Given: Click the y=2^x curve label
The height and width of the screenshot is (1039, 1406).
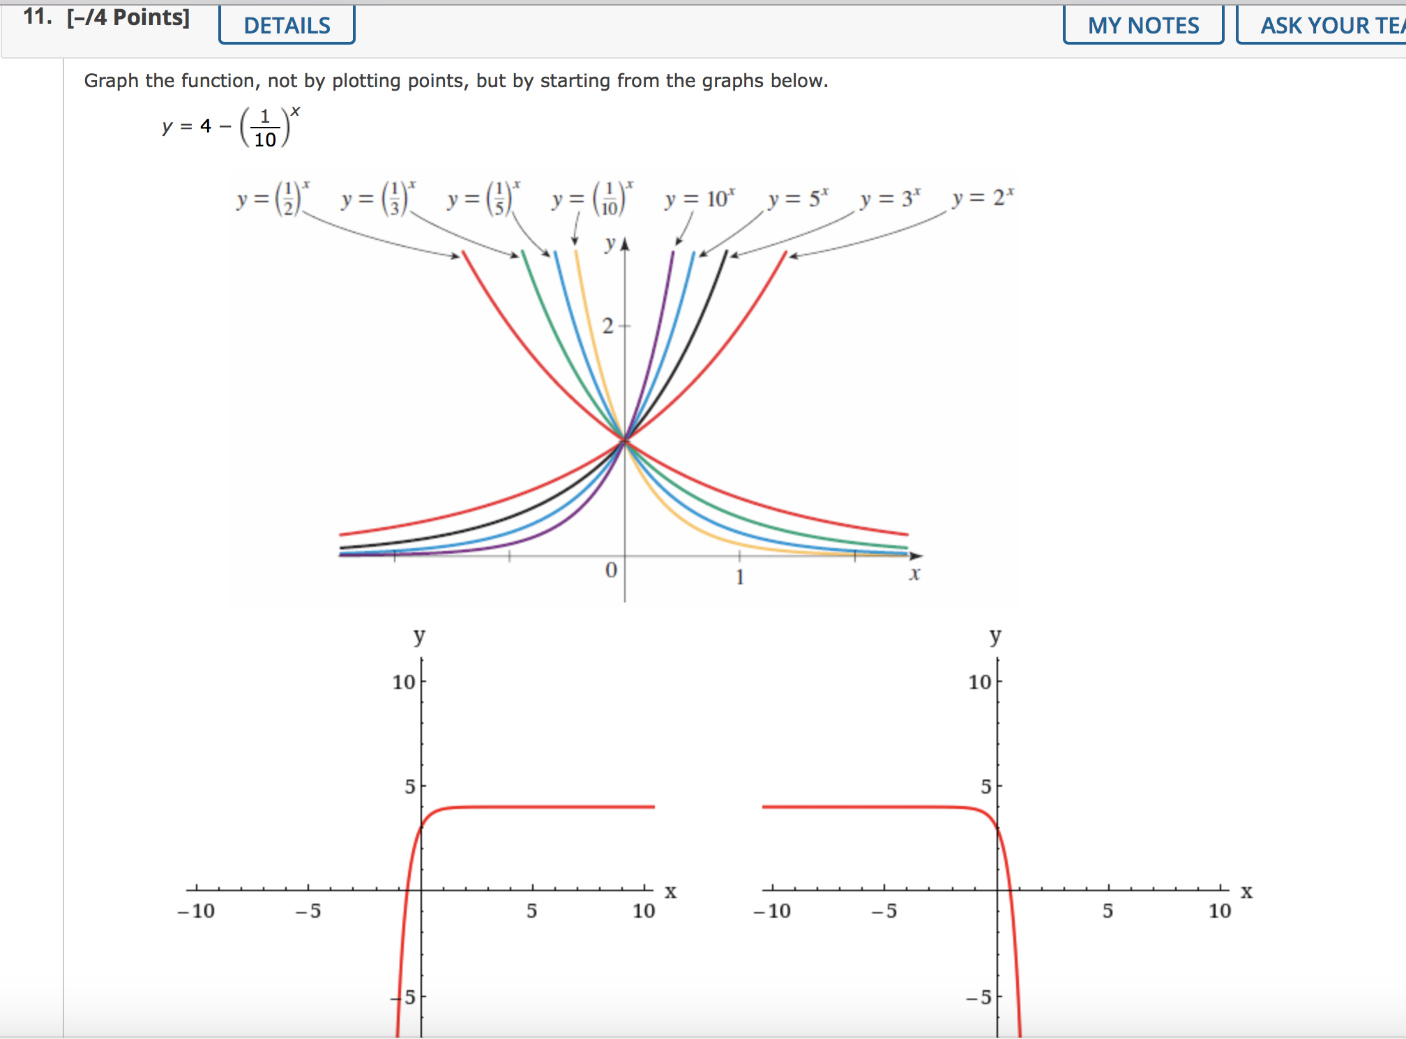Looking at the screenshot, I should (982, 199).
